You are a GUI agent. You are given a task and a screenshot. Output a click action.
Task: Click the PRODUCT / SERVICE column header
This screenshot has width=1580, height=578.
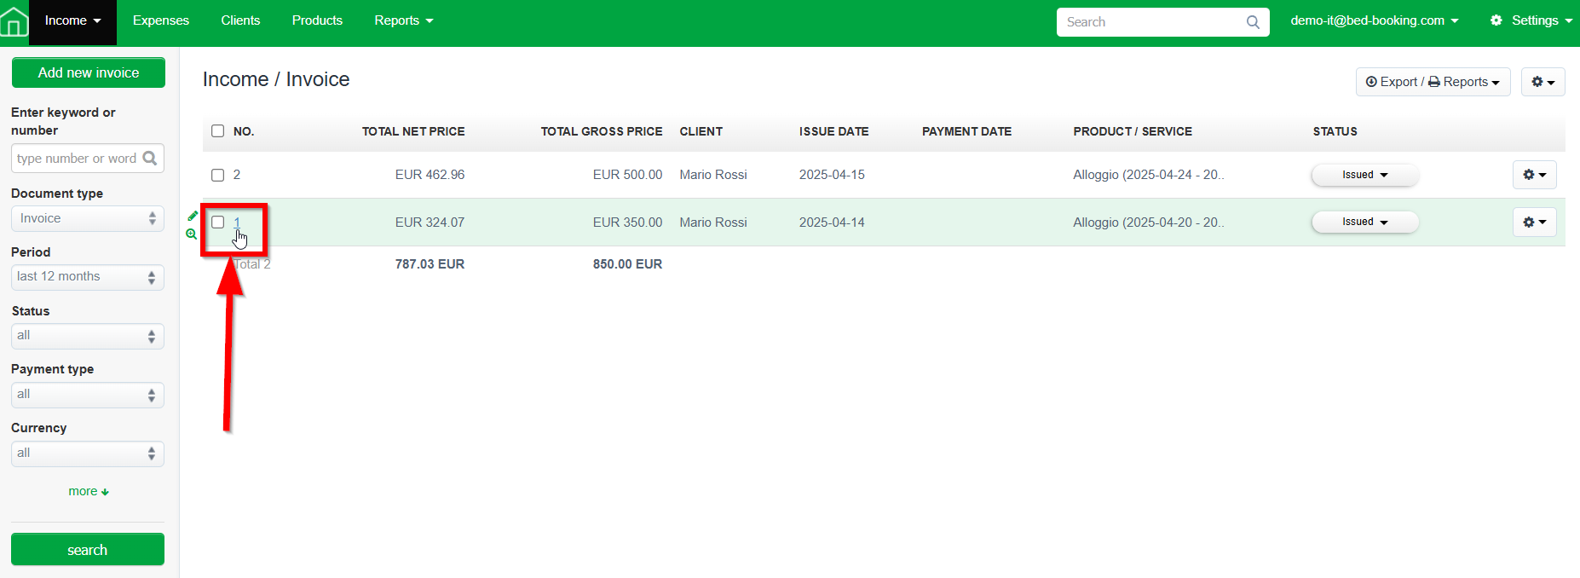tap(1133, 131)
